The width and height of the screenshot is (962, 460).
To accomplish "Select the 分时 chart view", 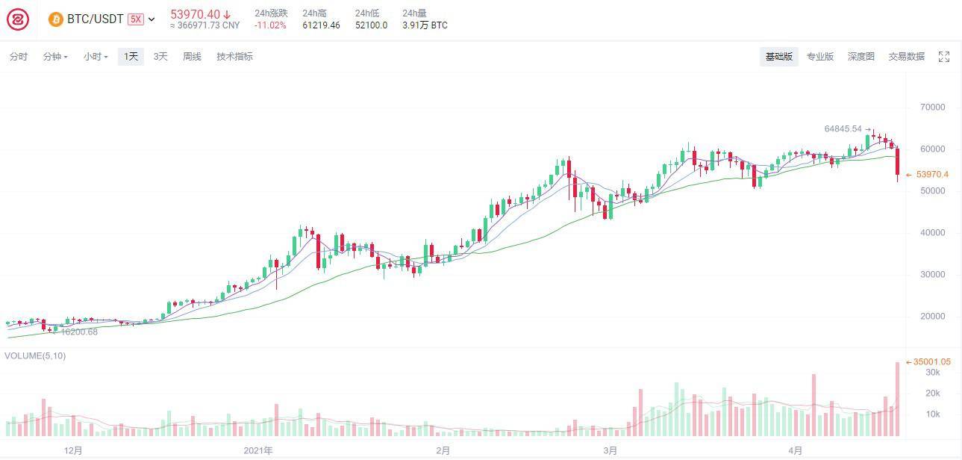I will coord(18,57).
